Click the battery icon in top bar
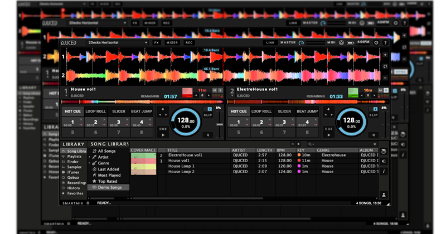Viewport: 446px width, 234px height. [x=350, y=43]
